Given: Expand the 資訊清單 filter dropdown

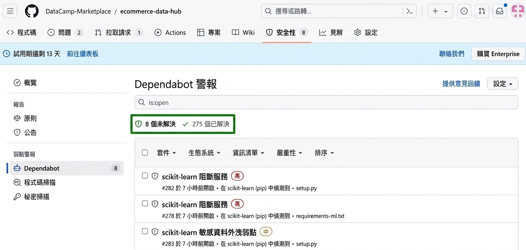Looking at the screenshot, I should click(249, 153).
